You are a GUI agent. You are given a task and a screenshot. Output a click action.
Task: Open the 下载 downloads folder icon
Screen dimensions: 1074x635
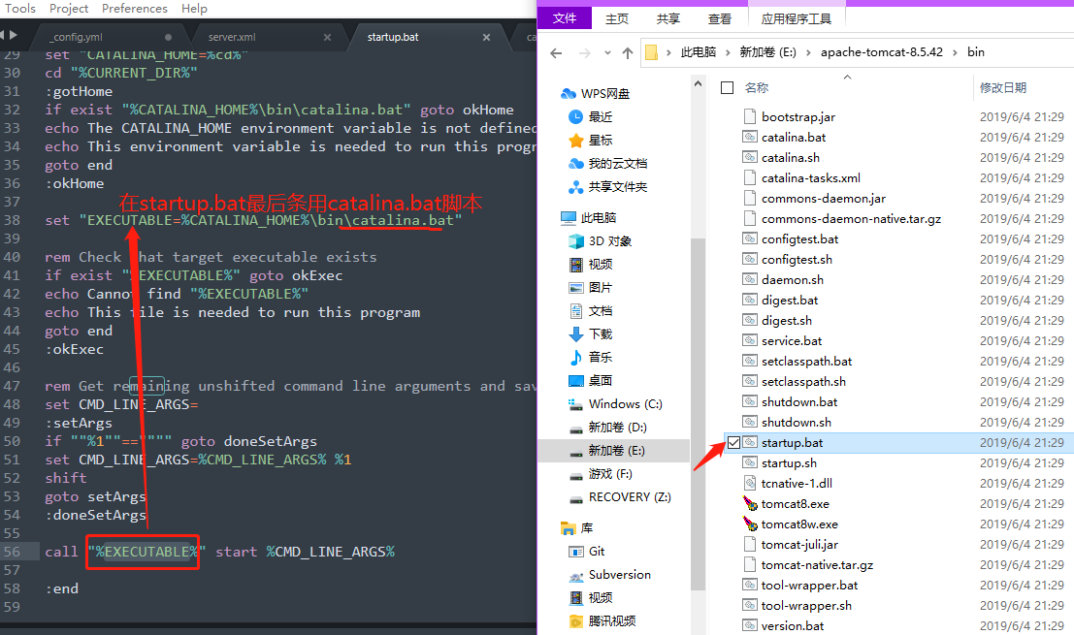pyautogui.click(x=576, y=333)
